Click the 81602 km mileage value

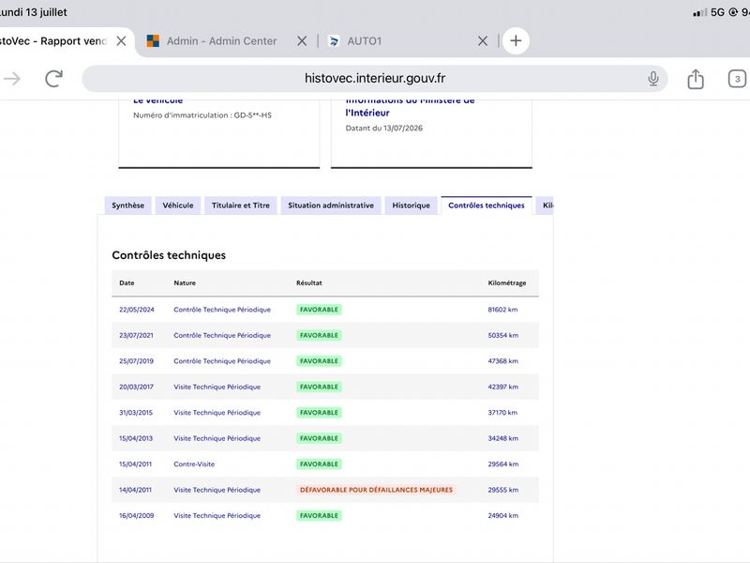click(x=502, y=310)
